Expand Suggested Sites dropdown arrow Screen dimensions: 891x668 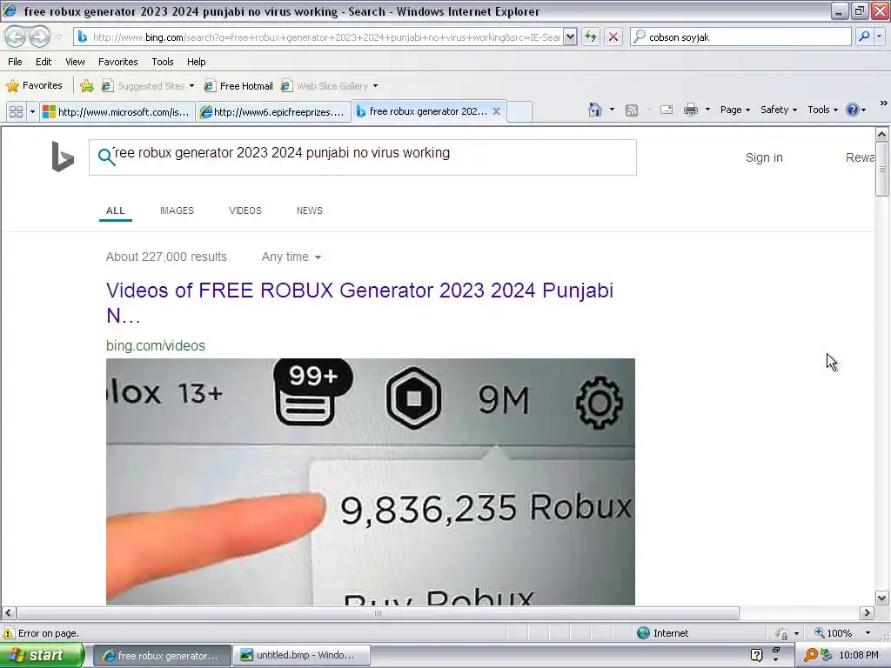click(191, 86)
